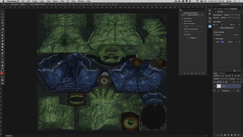Select the Horizontal Type tool
This screenshot has height=137, width=243.
point(2,56)
